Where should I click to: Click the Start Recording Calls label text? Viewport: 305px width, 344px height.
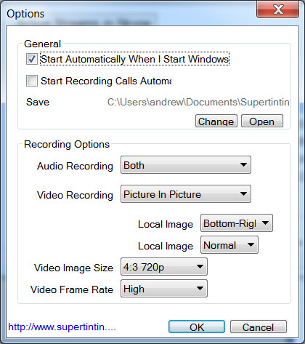[106, 81]
